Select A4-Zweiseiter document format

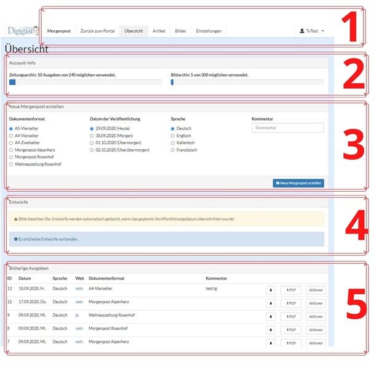point(12,142)
